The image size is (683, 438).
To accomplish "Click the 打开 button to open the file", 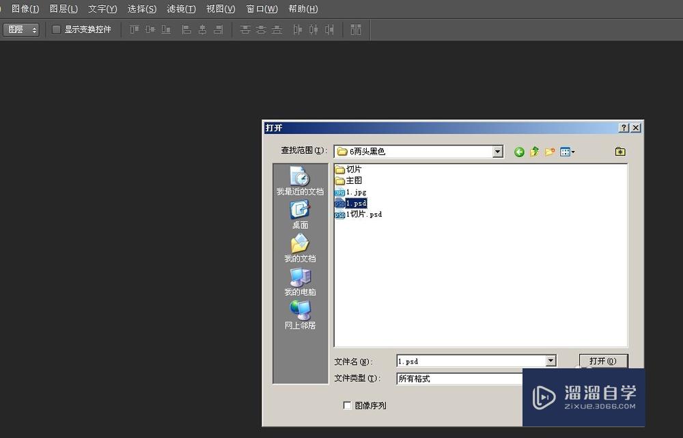I will tap(603, 360).
